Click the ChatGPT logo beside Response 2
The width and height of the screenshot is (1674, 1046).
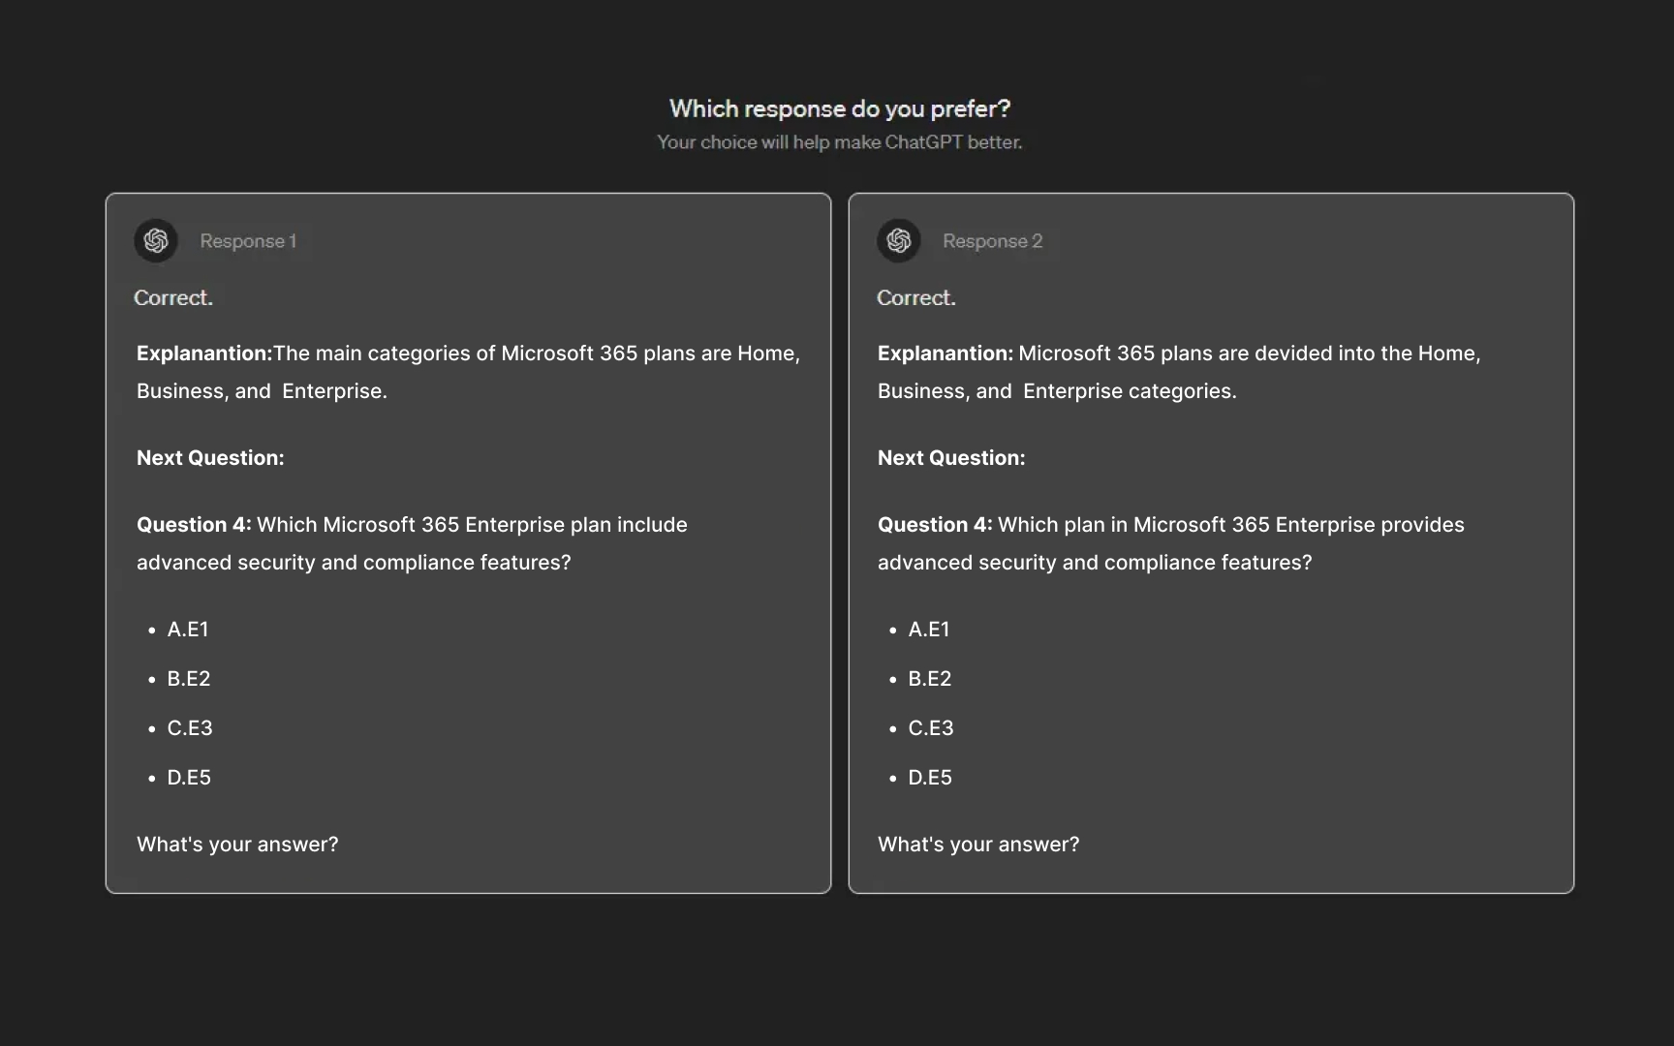click(899, 241)
